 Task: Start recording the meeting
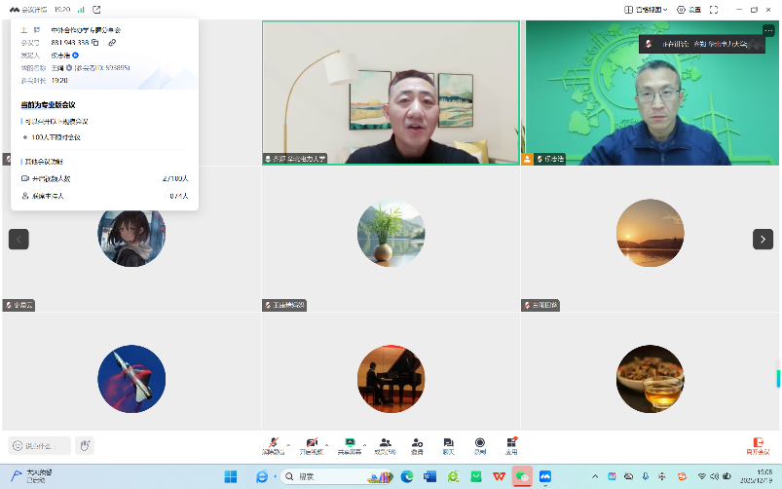point(479,445)
